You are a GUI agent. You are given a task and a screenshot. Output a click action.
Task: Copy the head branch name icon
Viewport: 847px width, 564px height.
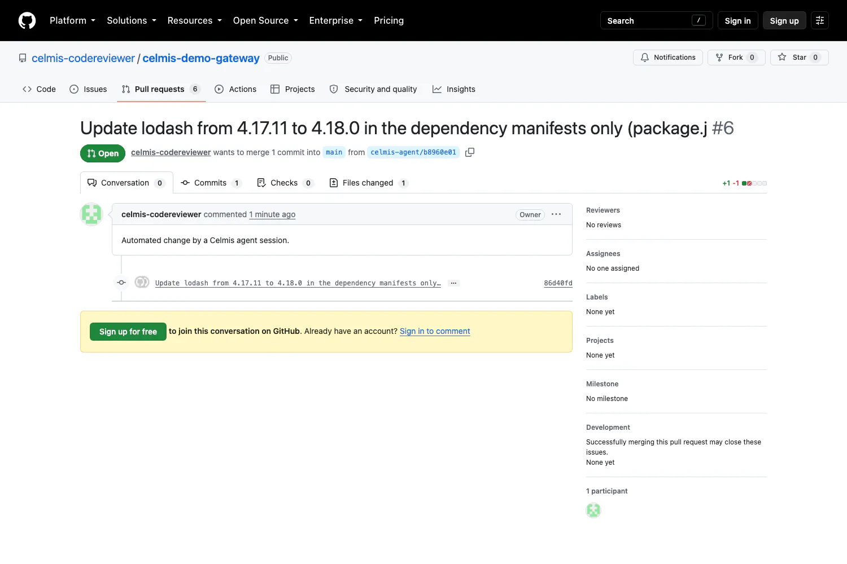(x=470, y=152)
